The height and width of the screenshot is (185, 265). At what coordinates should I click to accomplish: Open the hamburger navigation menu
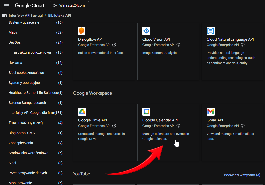[7, 6]
